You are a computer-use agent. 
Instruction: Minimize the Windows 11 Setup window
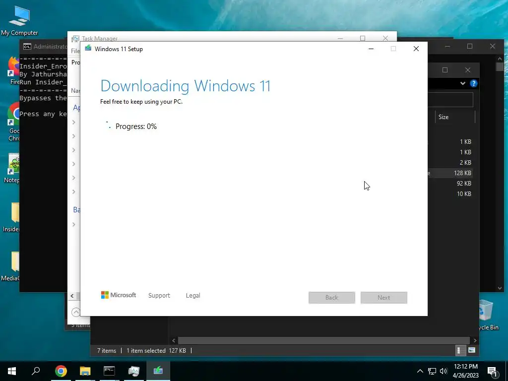coord(371,49)
